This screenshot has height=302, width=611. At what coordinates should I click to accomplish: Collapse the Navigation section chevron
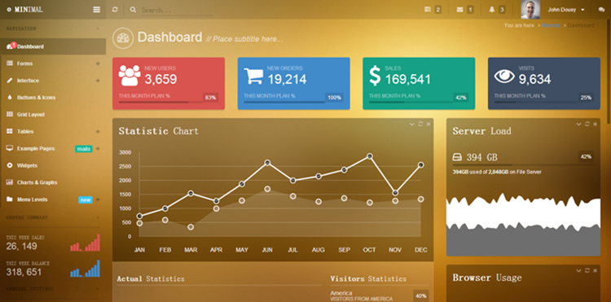tap(98, 28)
